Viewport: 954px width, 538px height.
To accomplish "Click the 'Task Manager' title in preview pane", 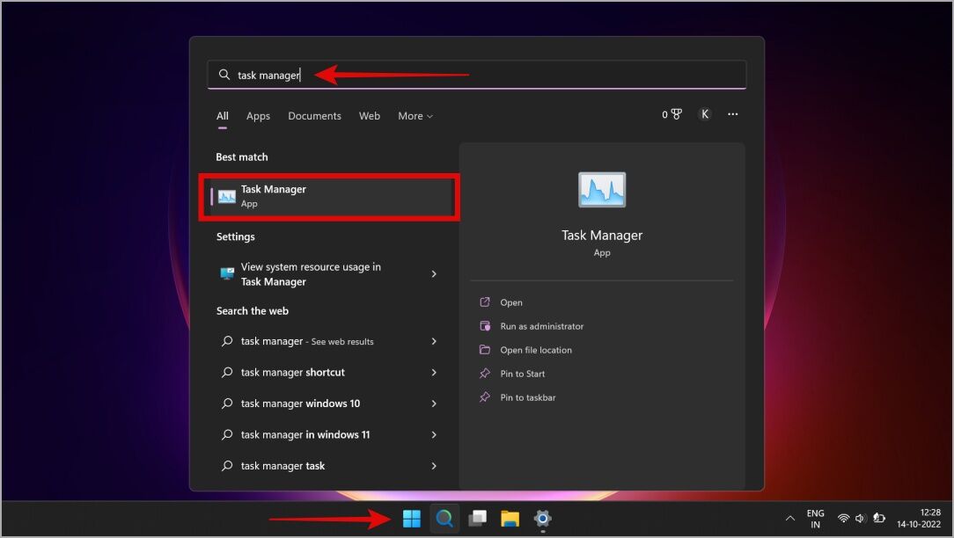I will pyautogui.click(x=602, y=236).
